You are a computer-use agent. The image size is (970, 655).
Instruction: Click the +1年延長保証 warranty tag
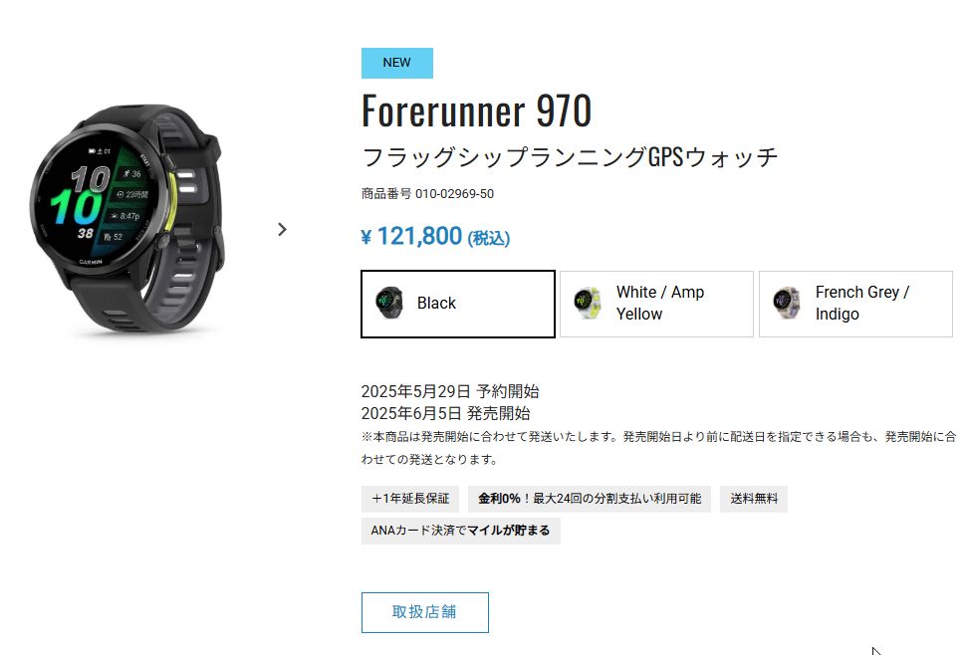[410, 499]
